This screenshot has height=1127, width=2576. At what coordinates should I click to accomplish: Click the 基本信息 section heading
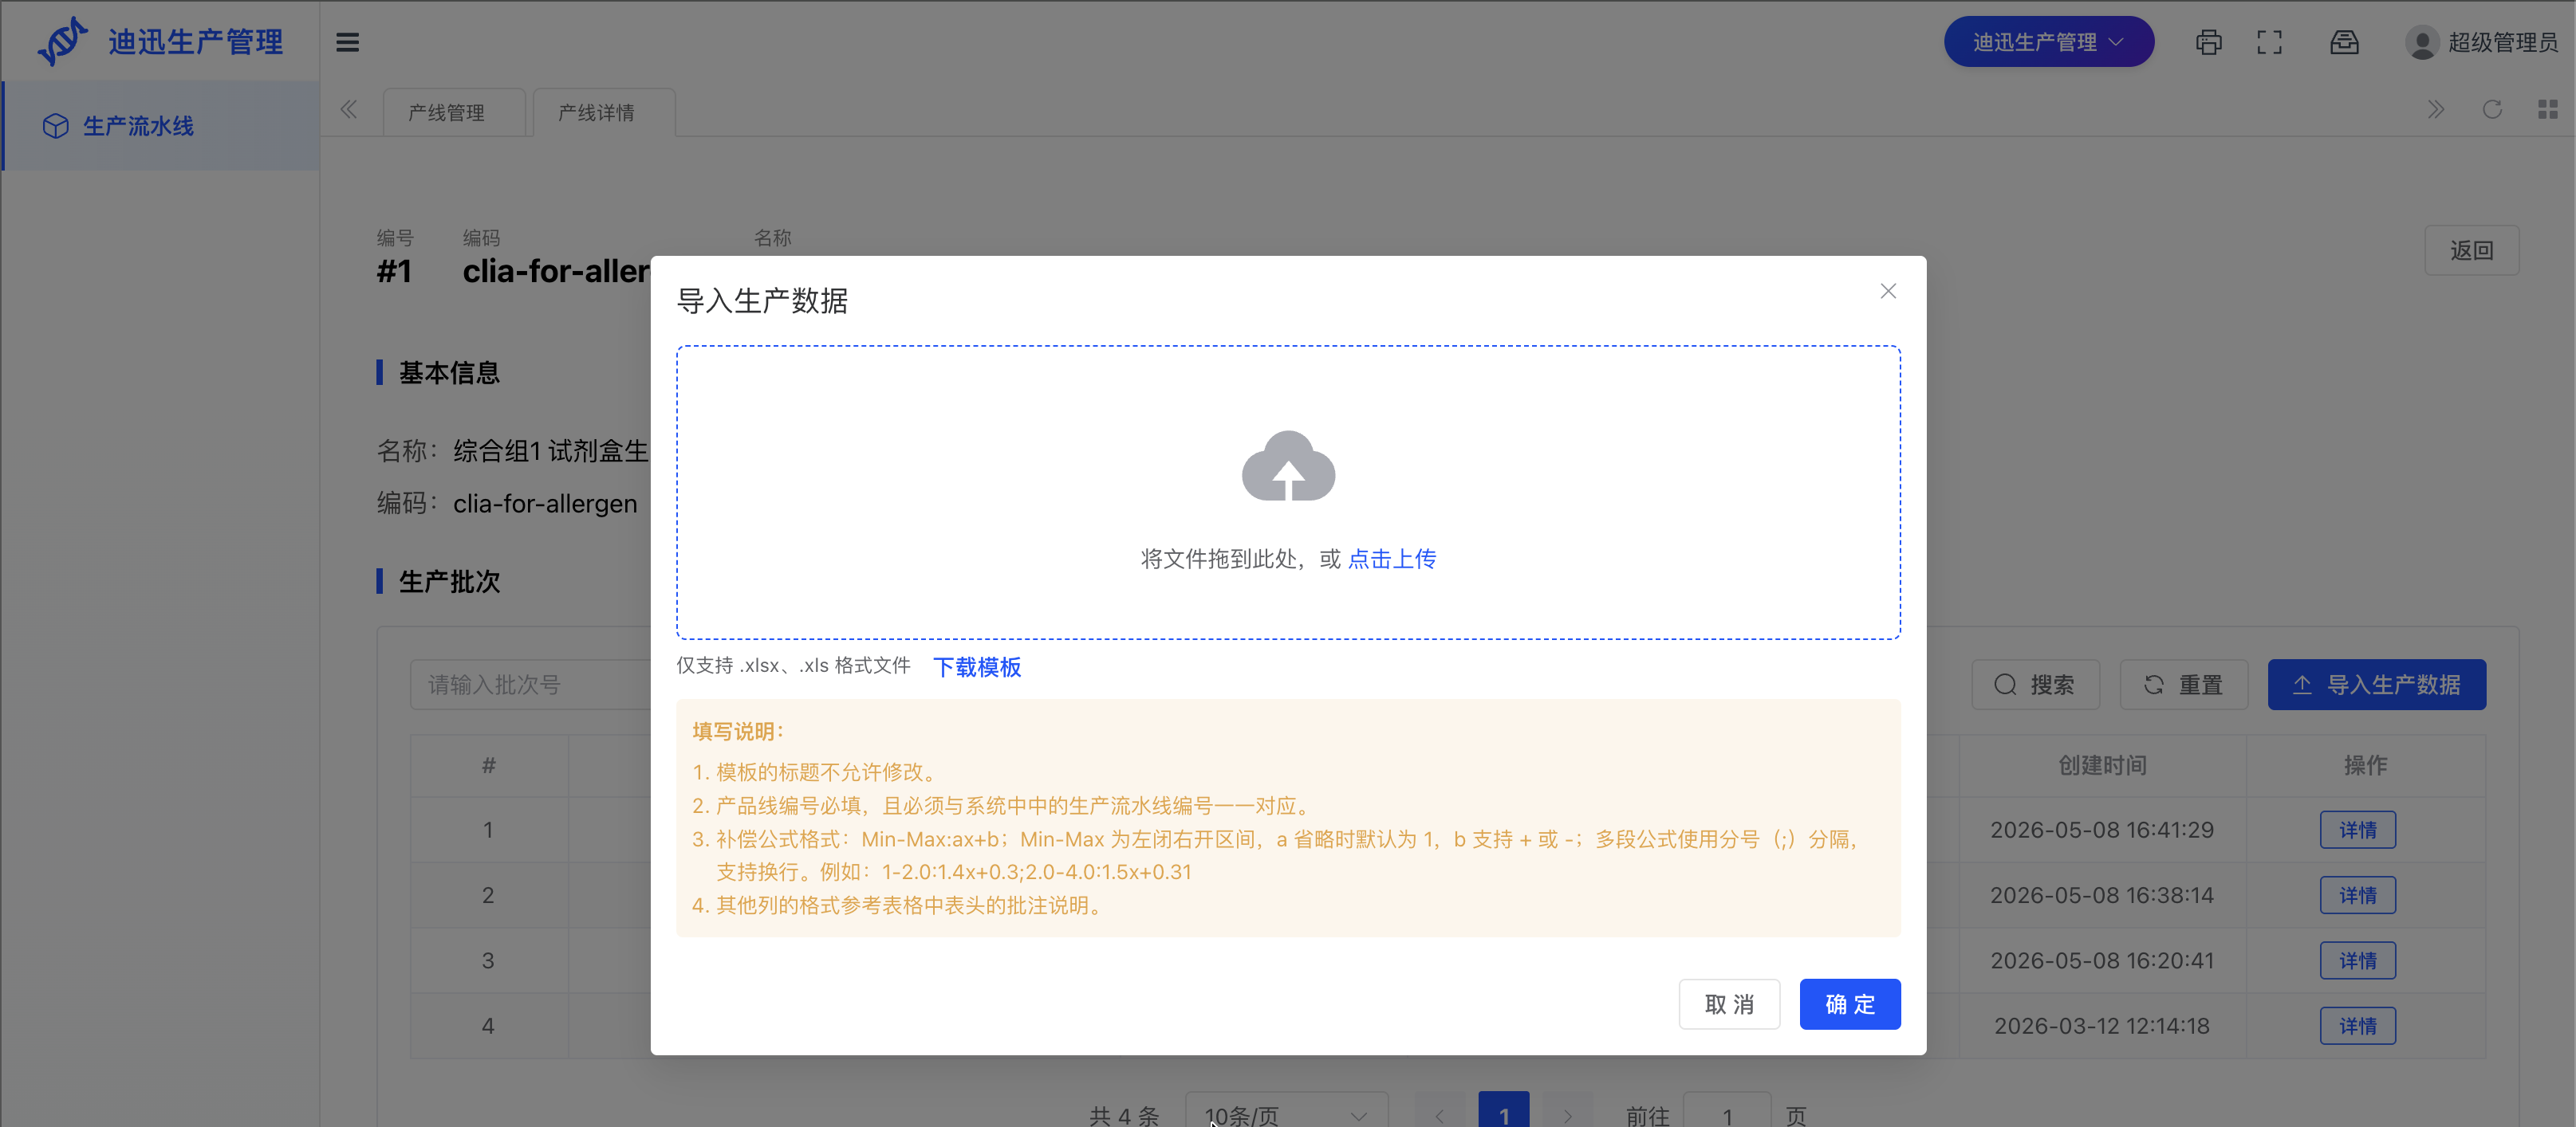click(449, 373)
